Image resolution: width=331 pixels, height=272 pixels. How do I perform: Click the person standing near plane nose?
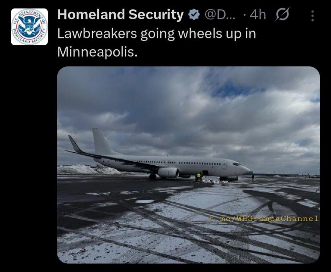click(253, 178)
